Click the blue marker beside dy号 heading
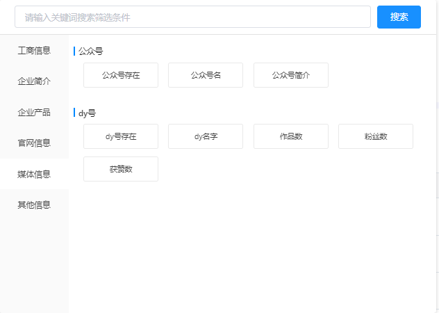The width and height of the screenshot is (439, 313). click(74, 113)
